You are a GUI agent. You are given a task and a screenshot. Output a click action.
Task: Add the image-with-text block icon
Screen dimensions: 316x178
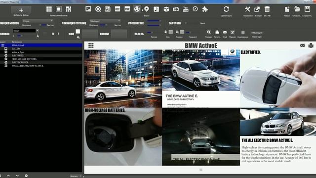[x=108, y=9]
